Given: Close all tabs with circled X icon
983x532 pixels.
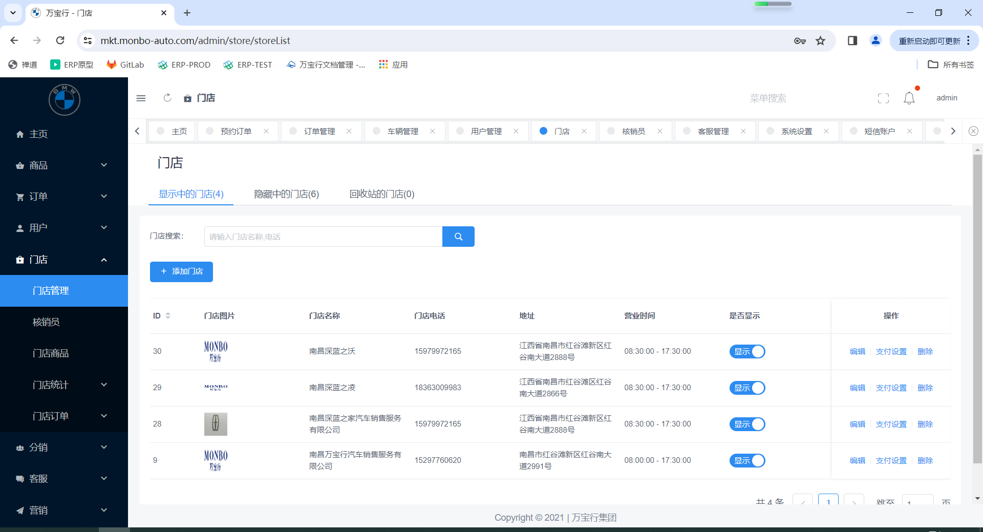Looking at the screenshot, I should pyautogui.click(x=973, y=131).
